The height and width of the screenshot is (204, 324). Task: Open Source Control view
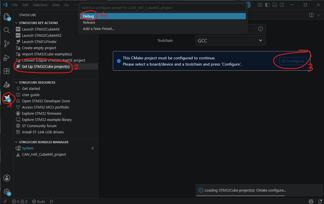(7, 44)
